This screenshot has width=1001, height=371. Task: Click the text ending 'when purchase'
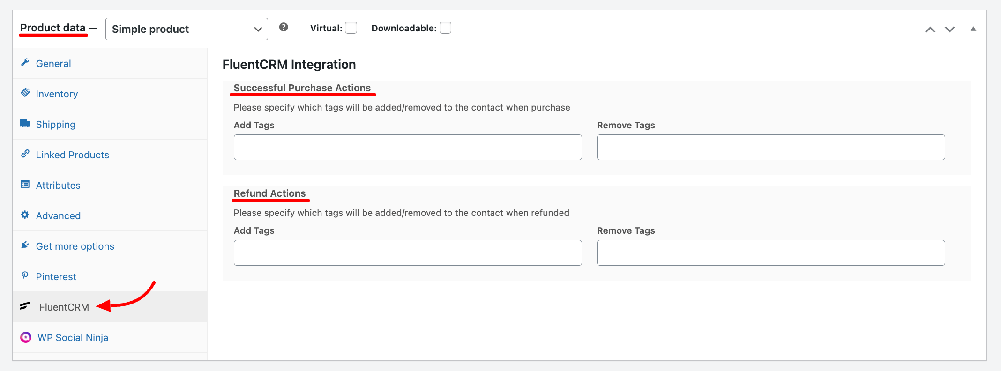(402, 107)
